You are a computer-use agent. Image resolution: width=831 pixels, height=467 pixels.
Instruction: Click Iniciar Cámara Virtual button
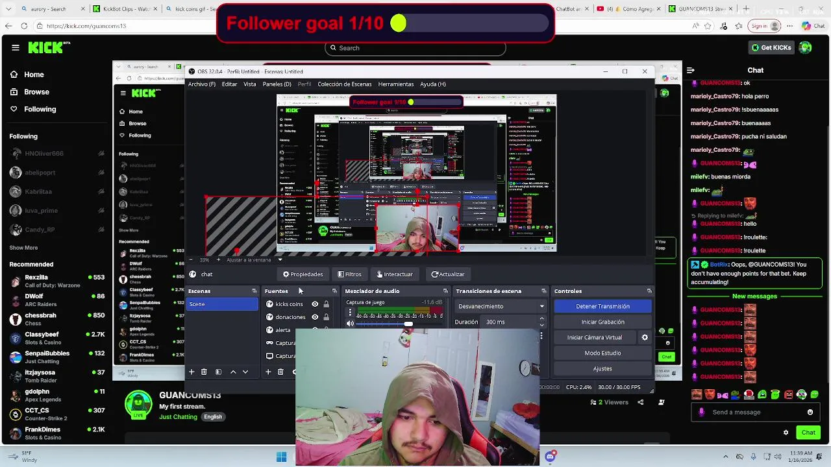[x=595, y=337]
